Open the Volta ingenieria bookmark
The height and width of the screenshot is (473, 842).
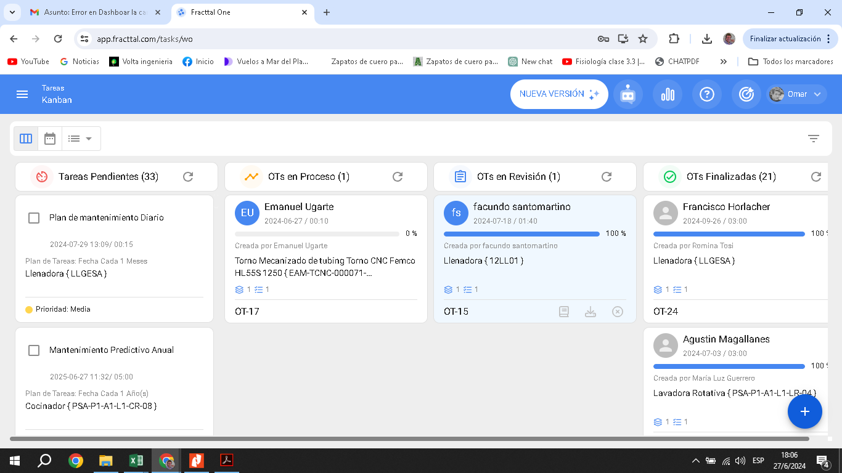tap(141, 62)
